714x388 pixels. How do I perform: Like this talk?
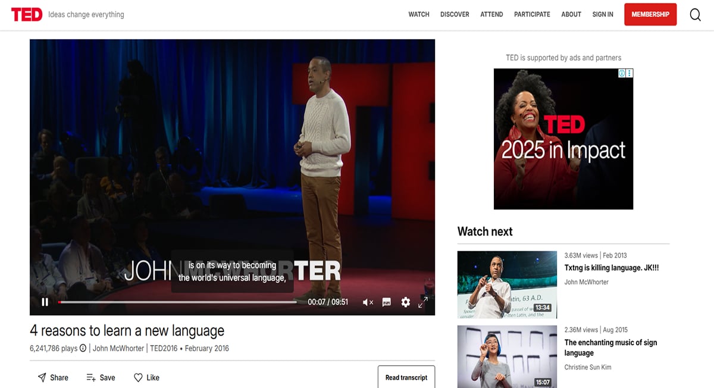pos(146,377)
